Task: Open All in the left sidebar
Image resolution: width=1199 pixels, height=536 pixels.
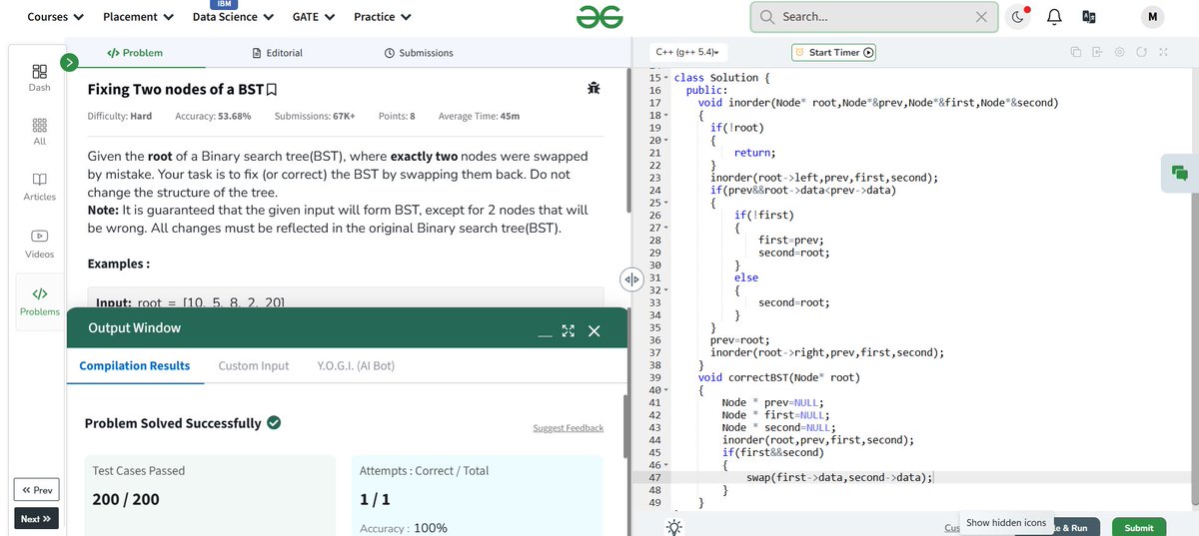Action: pos(40,132)
